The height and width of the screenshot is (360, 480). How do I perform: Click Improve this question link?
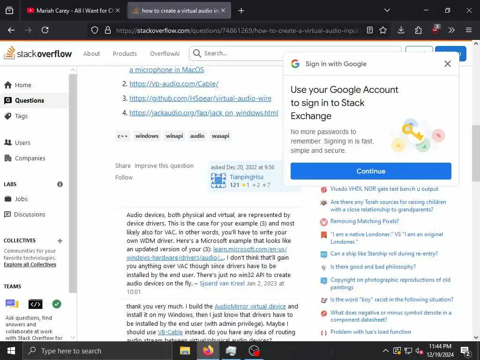click(164, 166)
